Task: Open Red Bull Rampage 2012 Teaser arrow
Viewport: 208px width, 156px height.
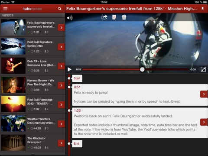Action: [x=61, y=104]
